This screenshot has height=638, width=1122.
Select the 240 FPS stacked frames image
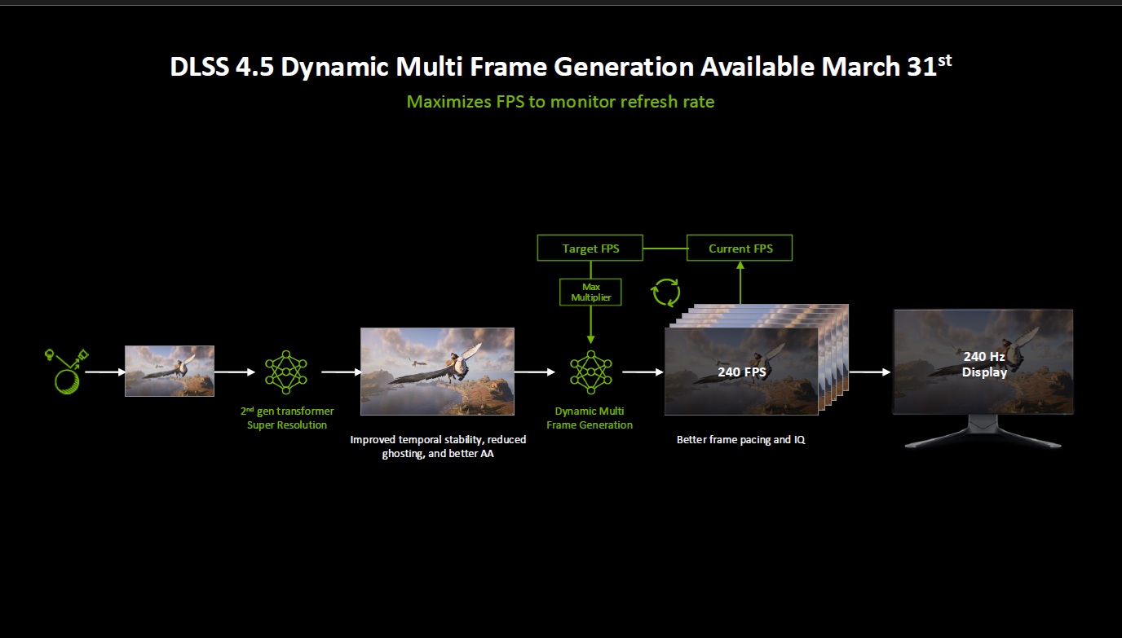740,371
